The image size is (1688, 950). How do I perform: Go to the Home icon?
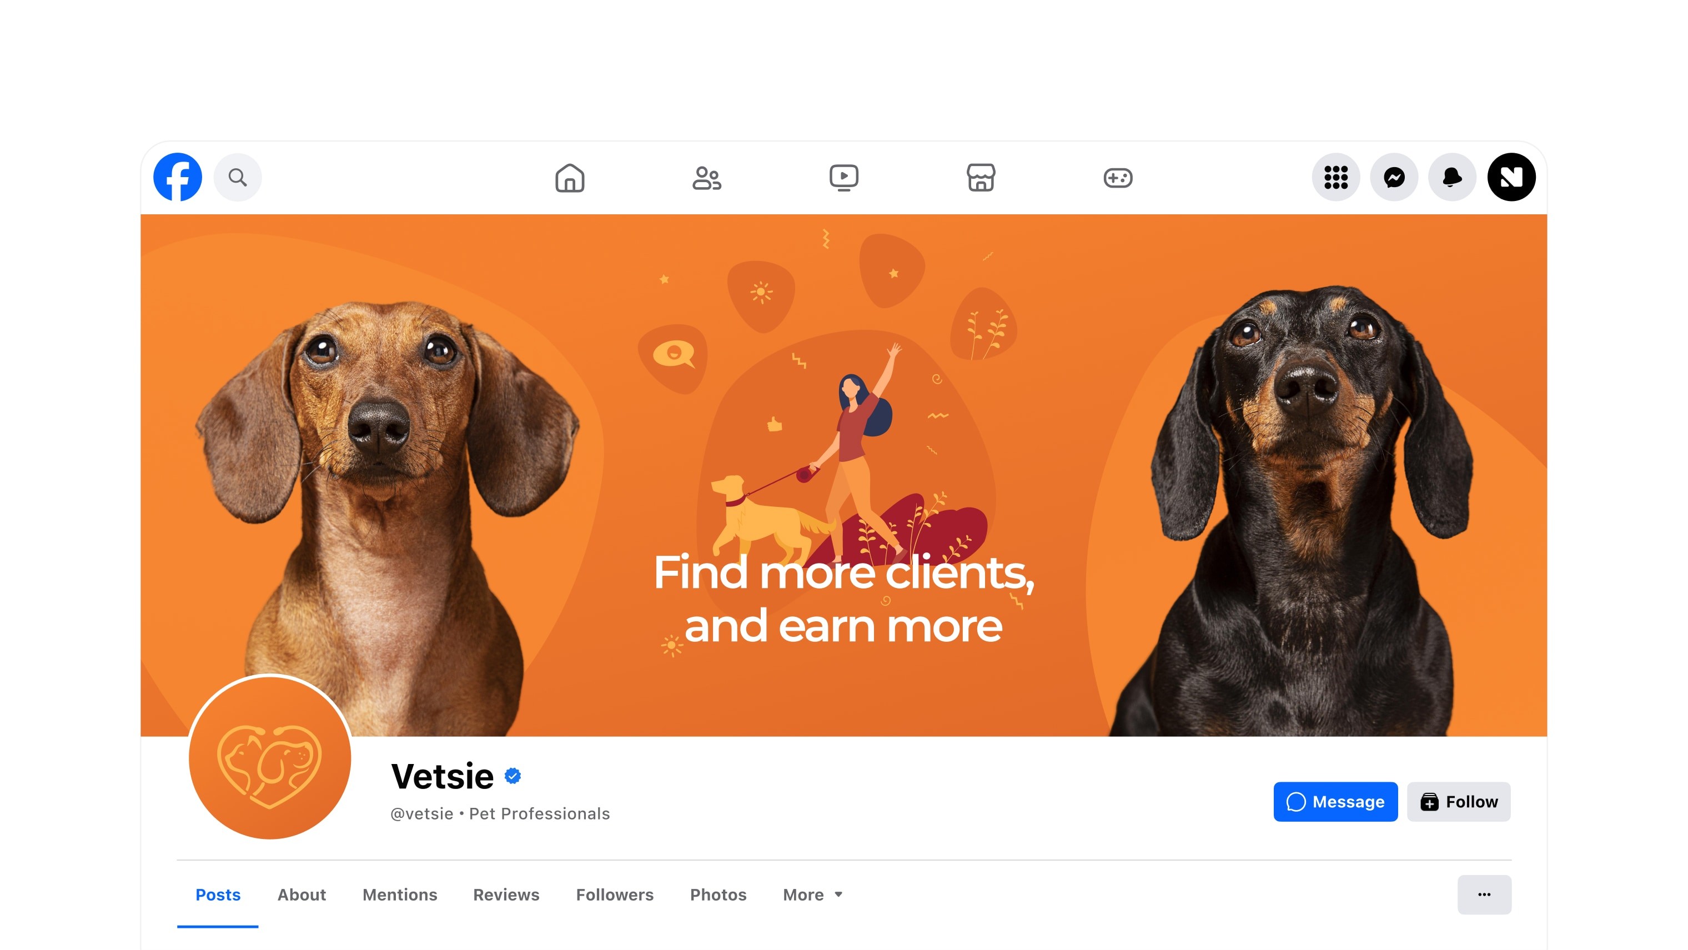(570, 178)
